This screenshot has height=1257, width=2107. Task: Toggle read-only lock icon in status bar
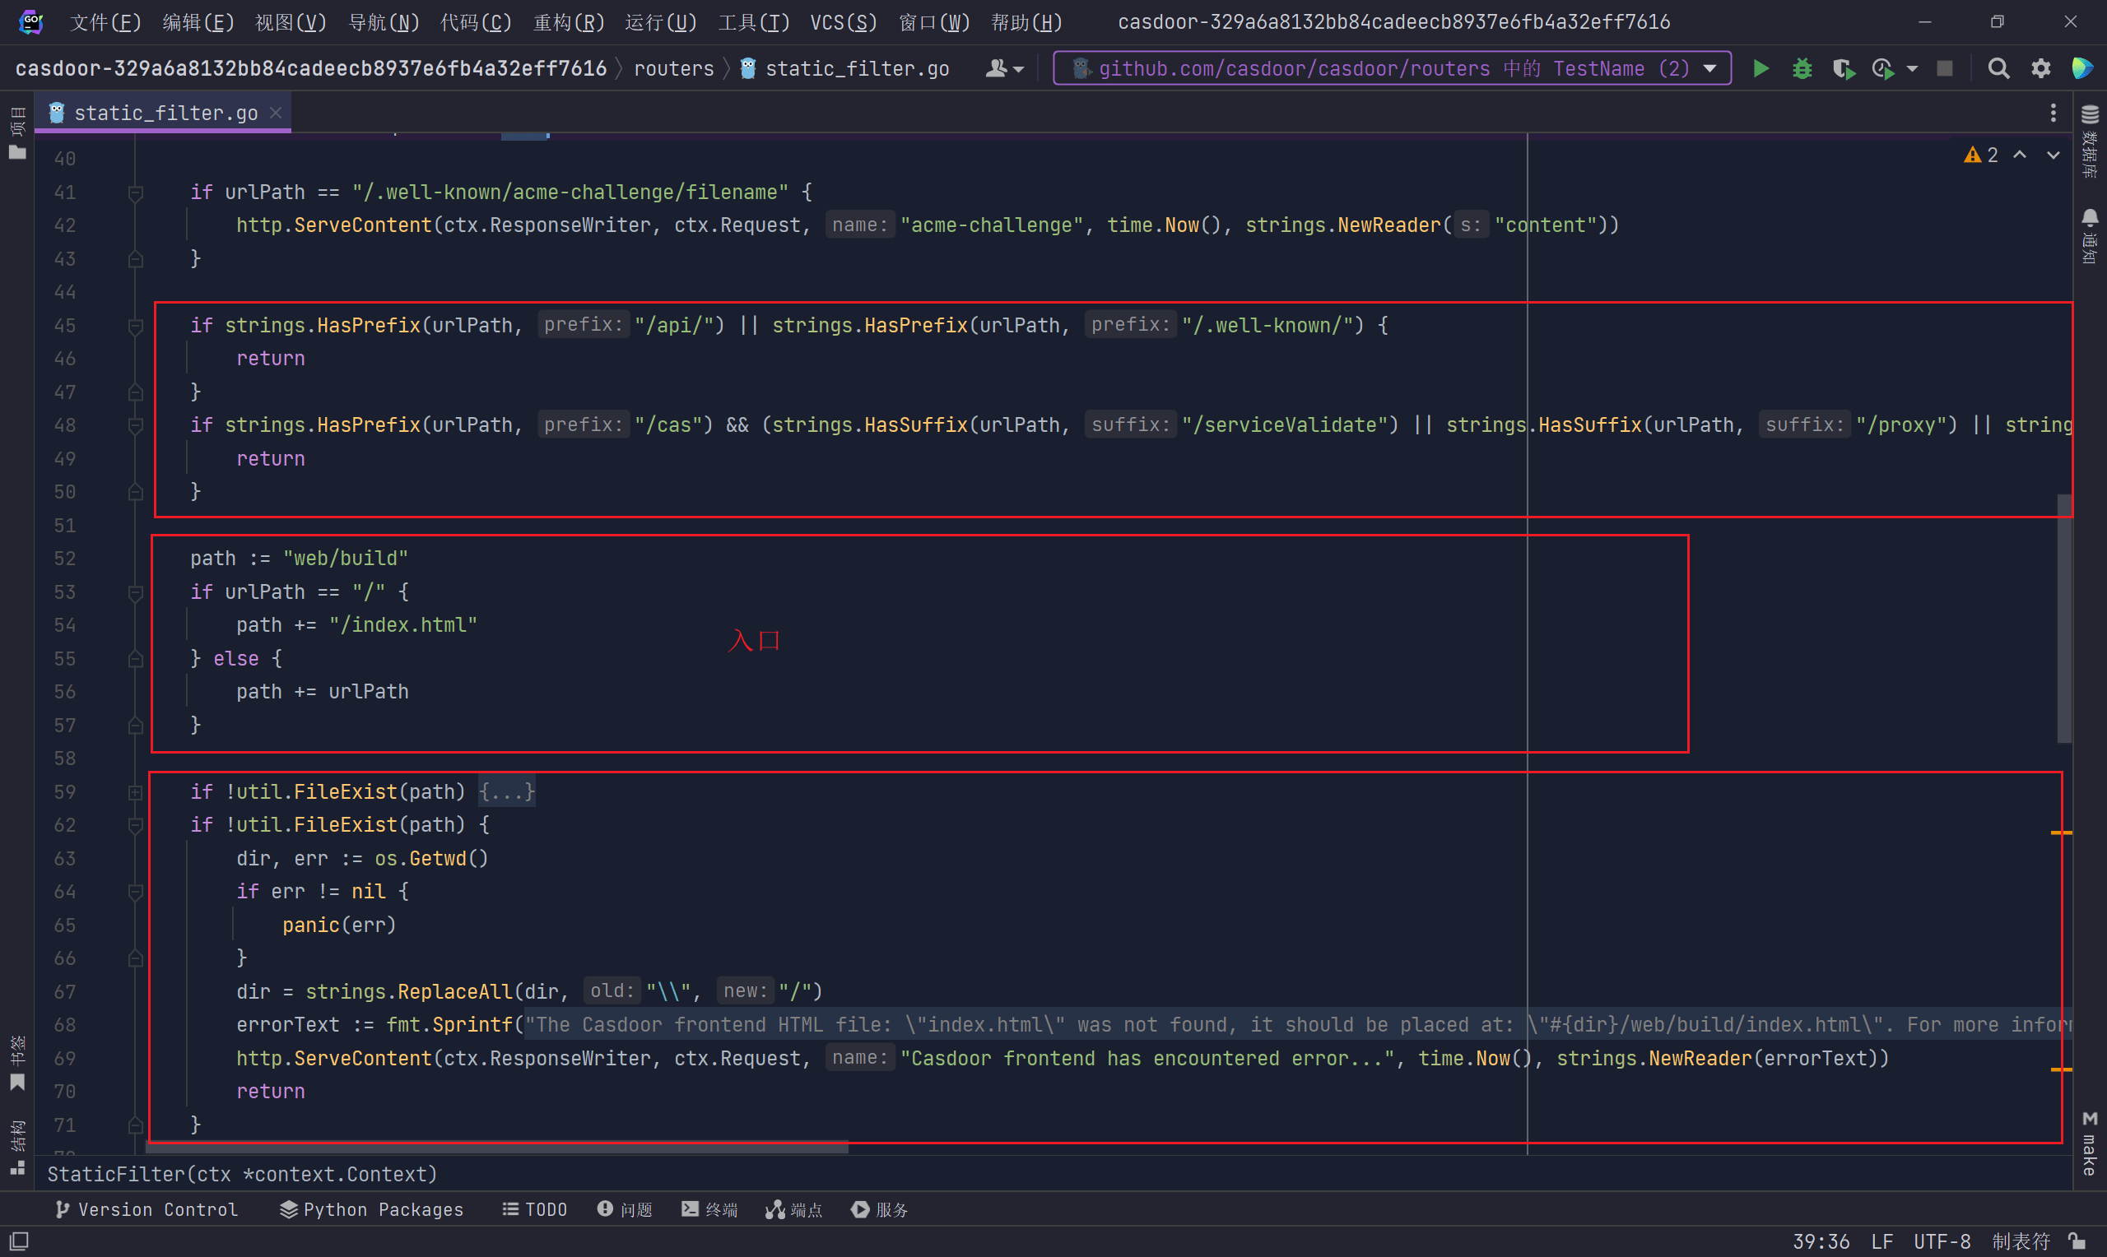2076,1241
